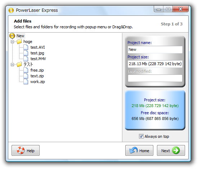Minimize the PowerLaser Express window
The image size is (198, 169).
click(x=159, y=9)
